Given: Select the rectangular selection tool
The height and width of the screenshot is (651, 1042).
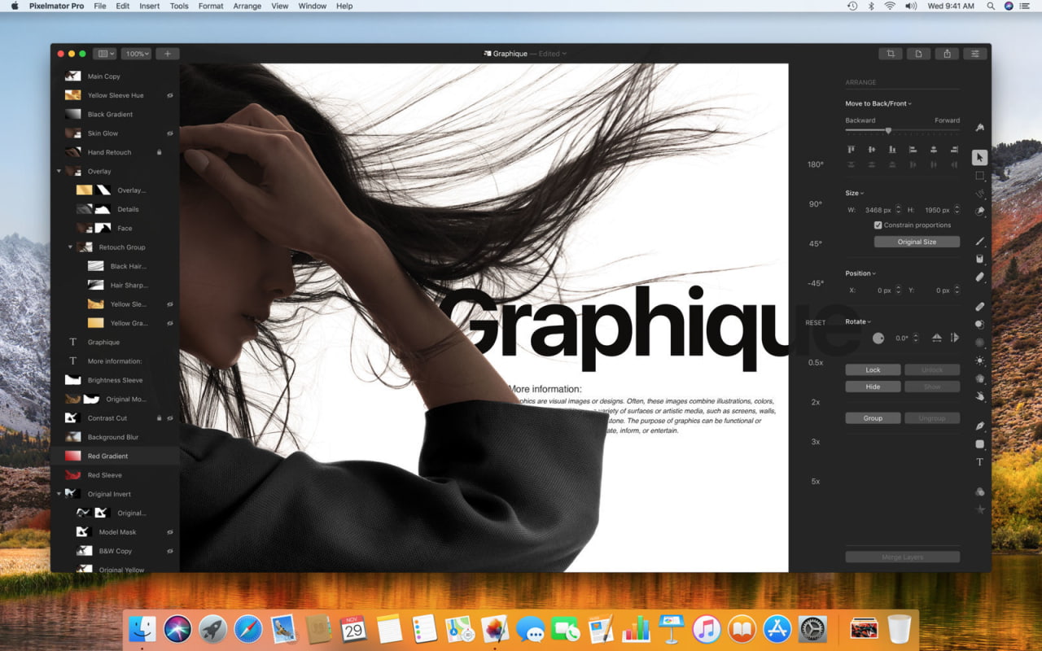Looking at the screenshot, I should 979,176.
